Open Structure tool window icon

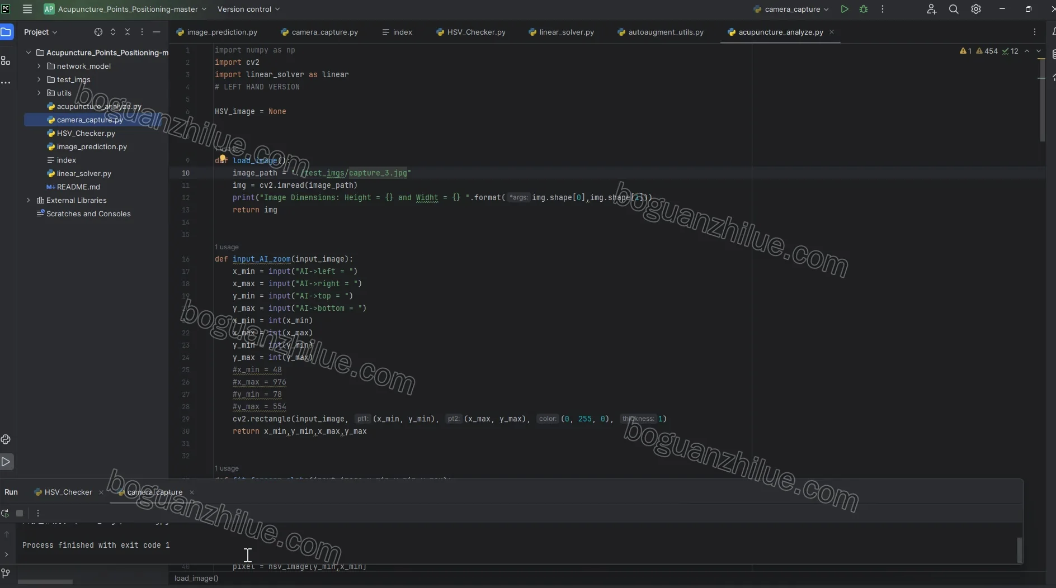point(6,60)
